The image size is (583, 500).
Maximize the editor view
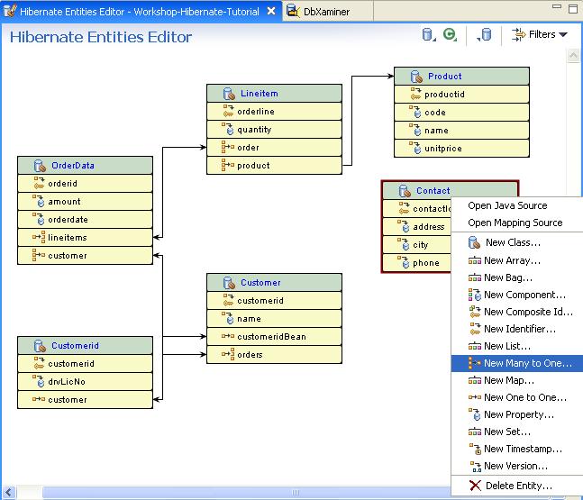click(x=573, y=8)
